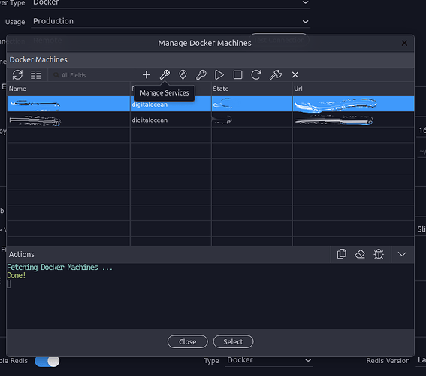
Task: Add a new Docker machine
Action: click(147, 74)
